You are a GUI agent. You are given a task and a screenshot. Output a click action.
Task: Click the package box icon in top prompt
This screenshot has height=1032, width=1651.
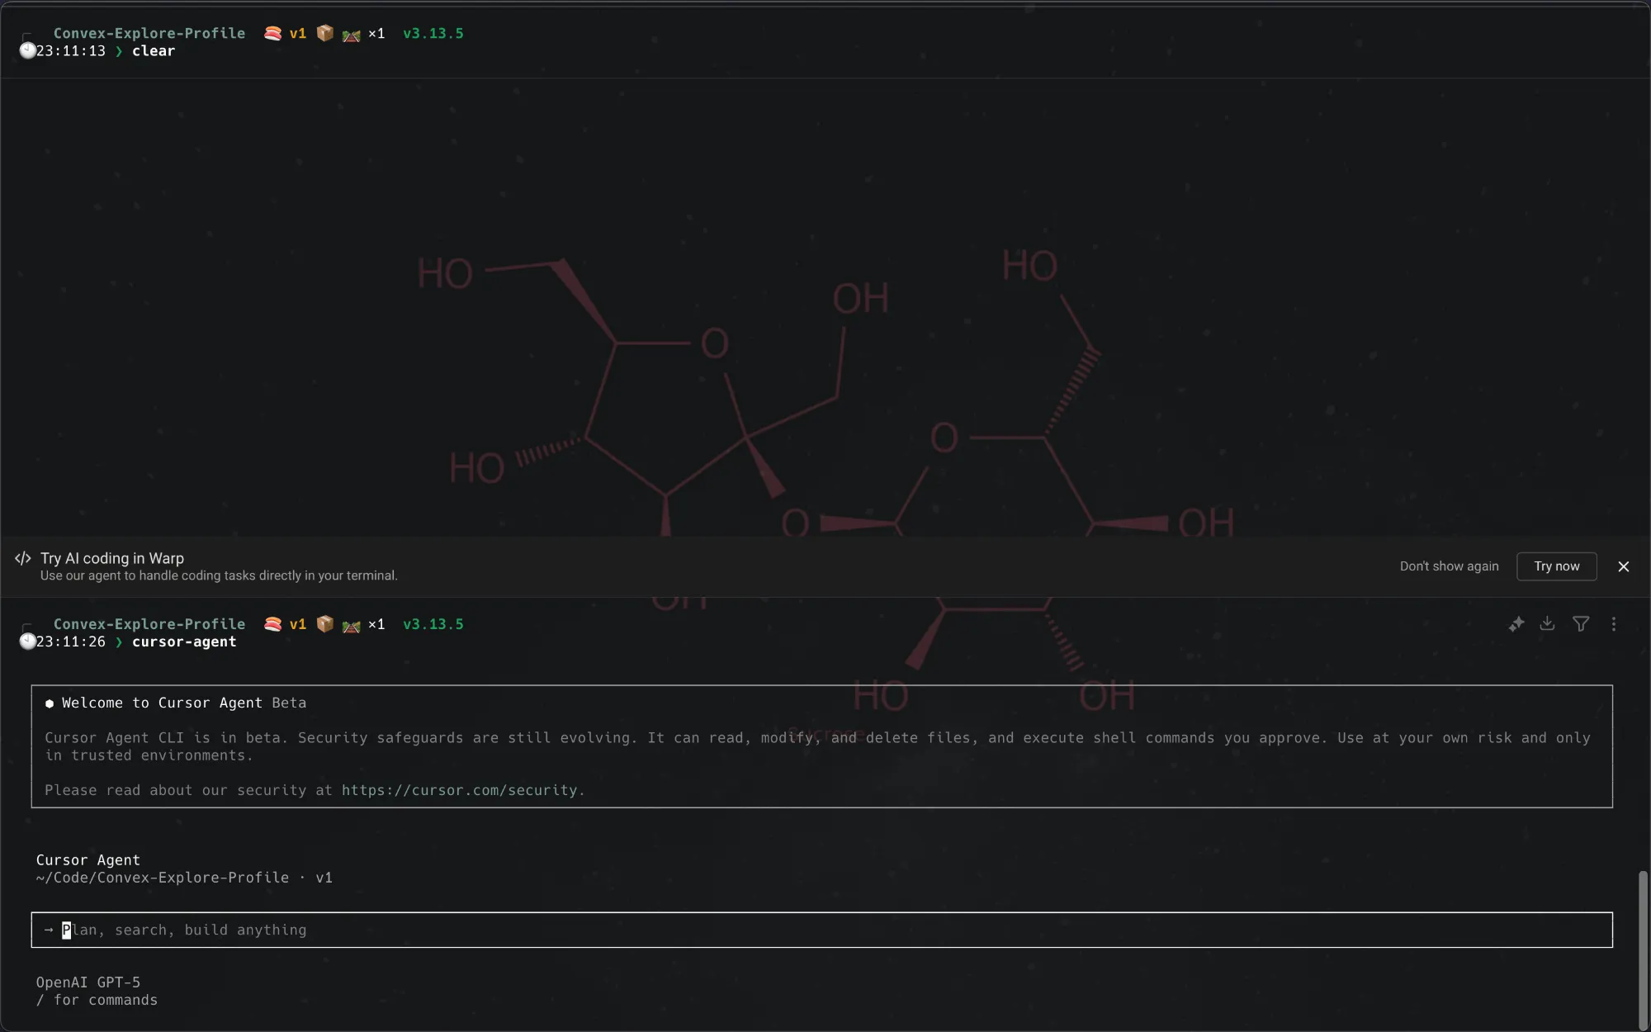coord(325,33)
